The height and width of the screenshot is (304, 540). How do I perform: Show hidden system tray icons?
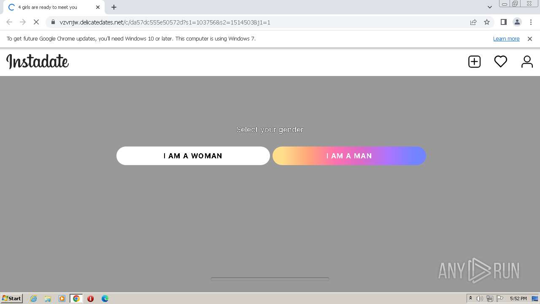pos(470,299)
